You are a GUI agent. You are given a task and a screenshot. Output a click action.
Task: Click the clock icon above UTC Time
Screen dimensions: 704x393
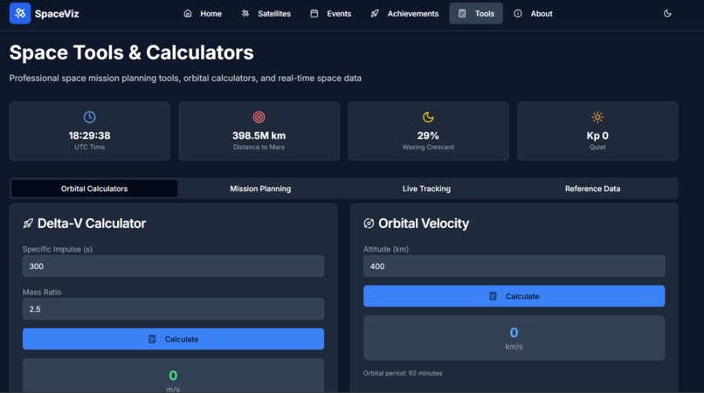click(x=89, y=117)
